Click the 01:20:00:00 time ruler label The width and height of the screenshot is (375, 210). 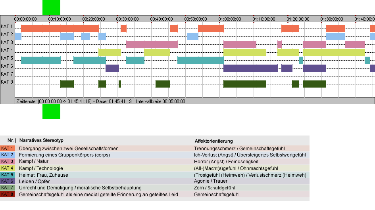(298, 19)
